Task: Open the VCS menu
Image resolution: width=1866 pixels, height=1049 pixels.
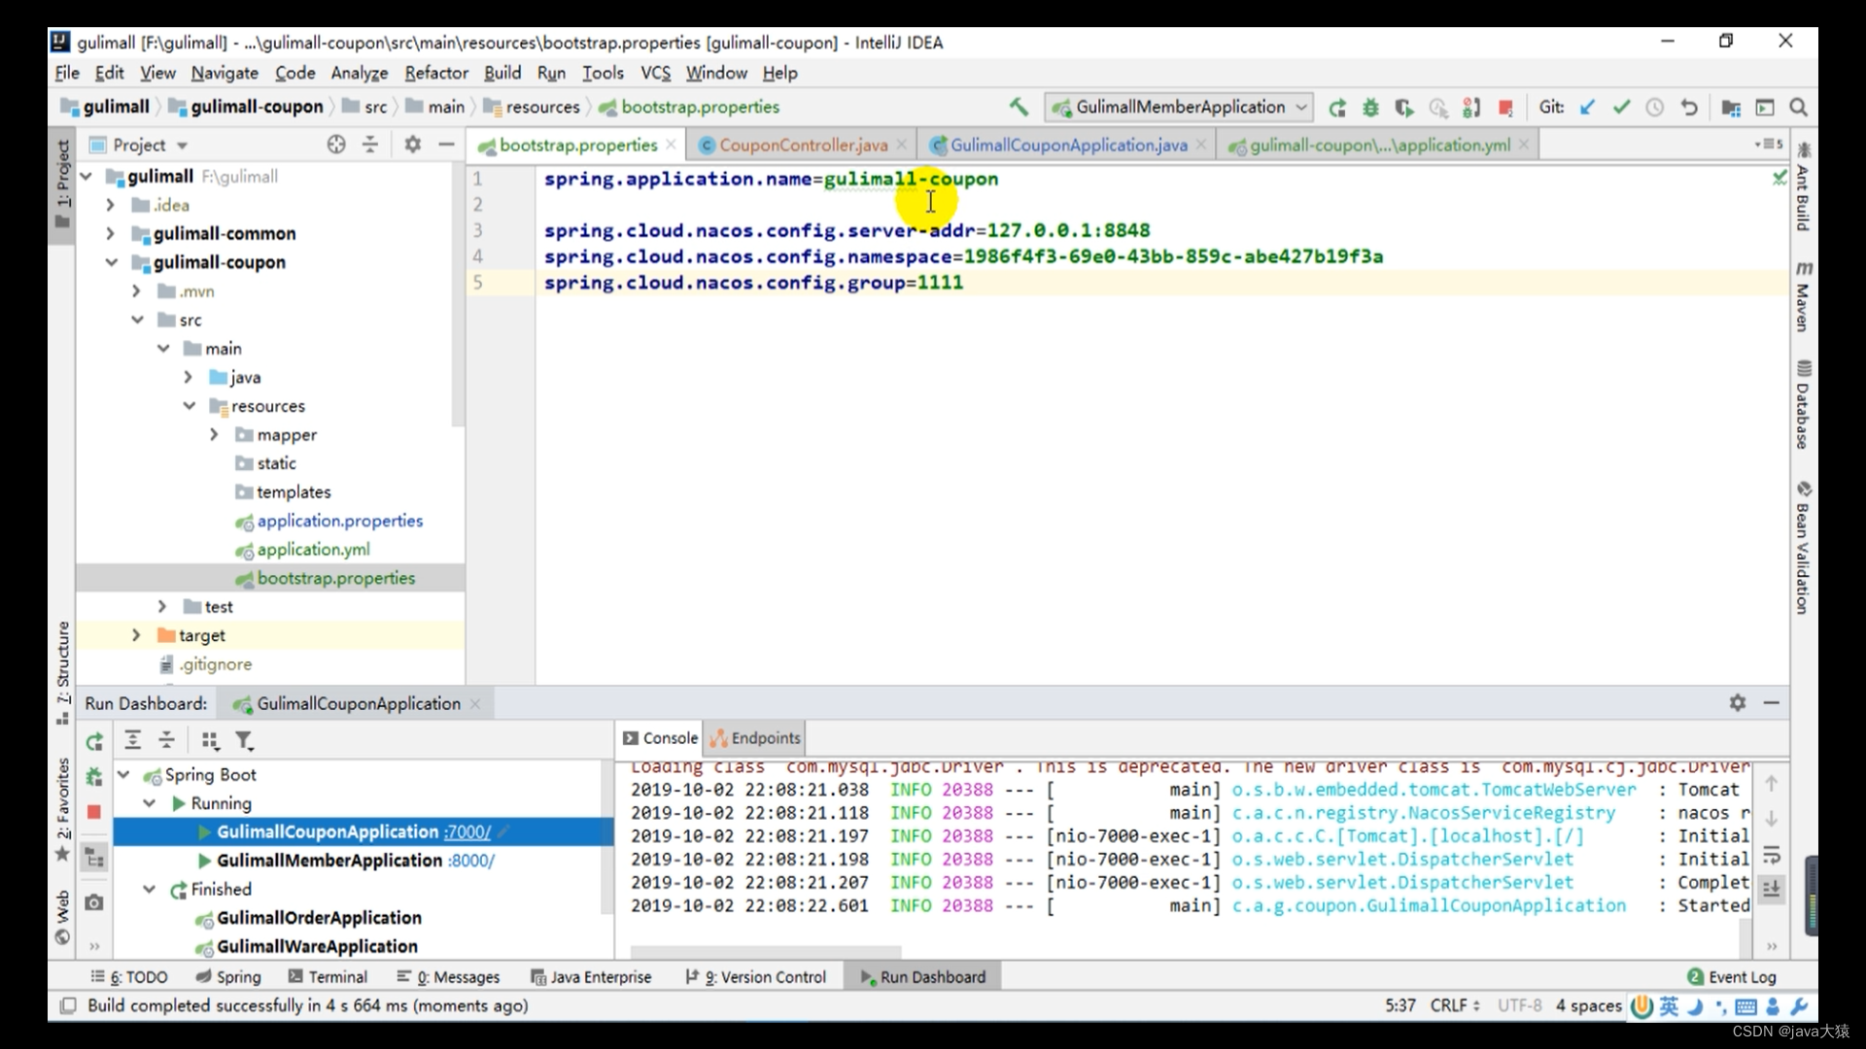Action: pos(655,73)
